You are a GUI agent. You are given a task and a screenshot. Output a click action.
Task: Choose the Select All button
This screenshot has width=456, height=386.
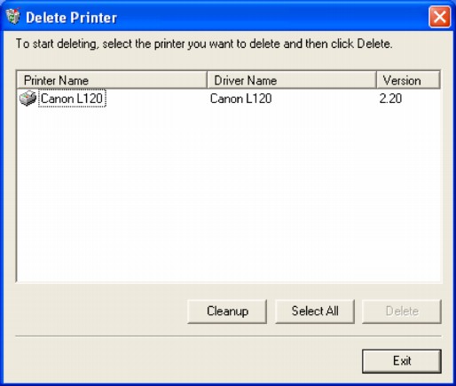click(315, 311)
